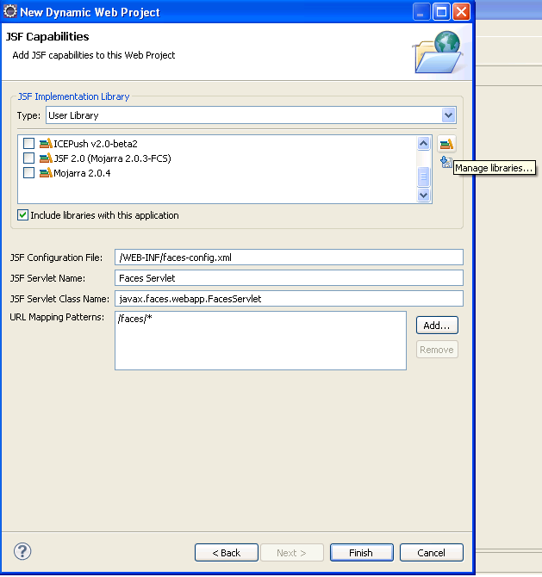Click the web project folder globe banner image
The height and width of the screenshot is (577, 542).
pos(438,52)
